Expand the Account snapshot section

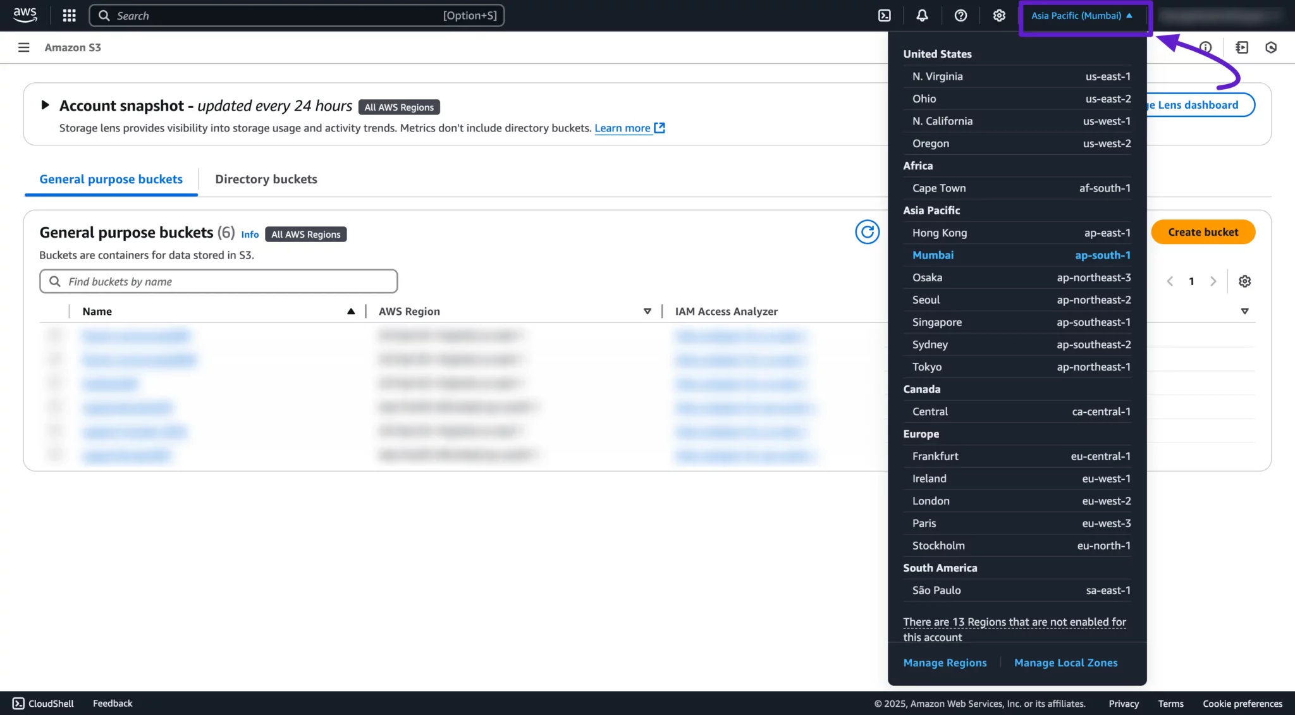coord(45,105)
